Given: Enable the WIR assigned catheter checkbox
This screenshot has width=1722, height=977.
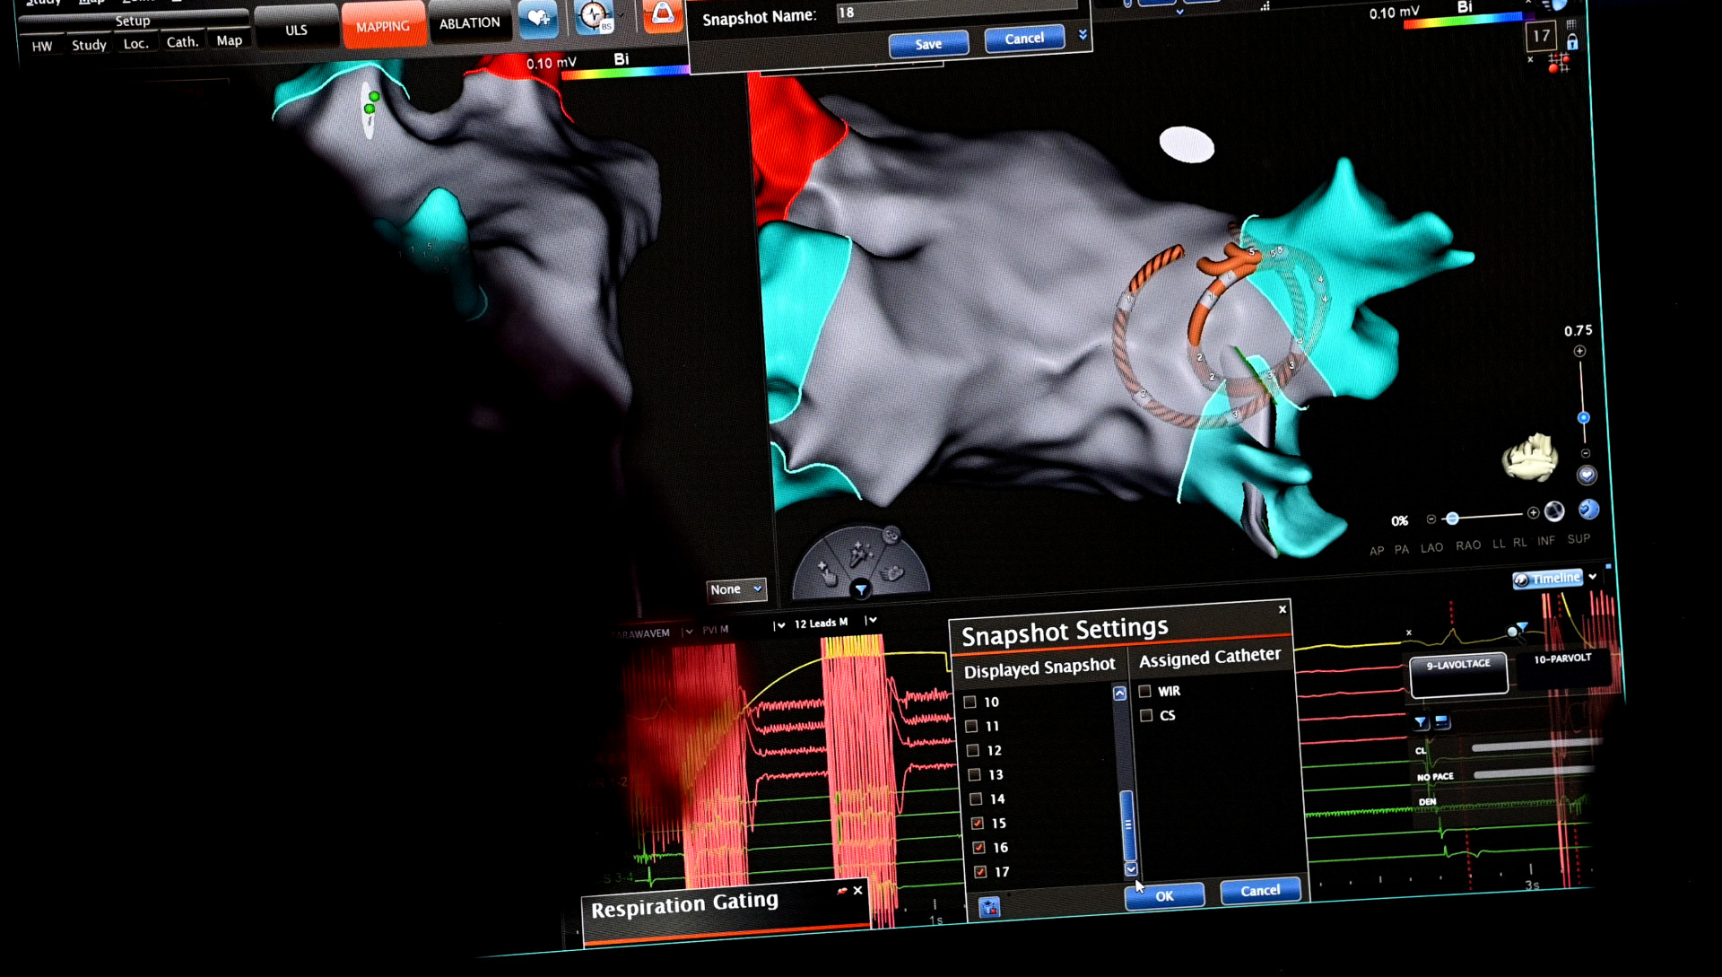Looking at the screenshot, I should pyautogui.click(x=1145, y=691).
